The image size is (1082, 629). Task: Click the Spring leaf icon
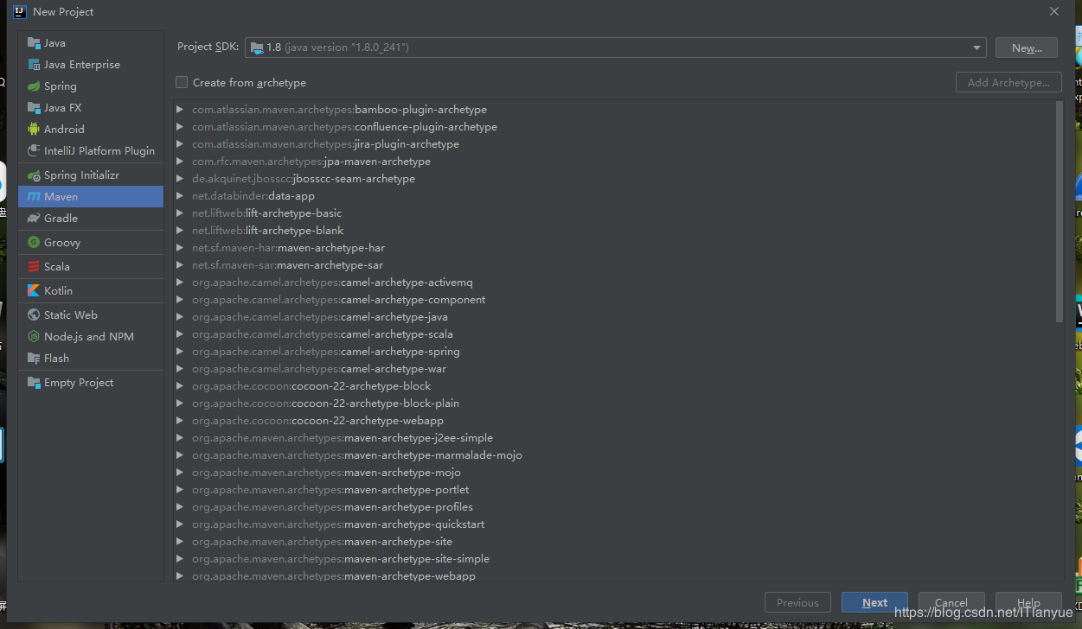[x=34, y=86]
